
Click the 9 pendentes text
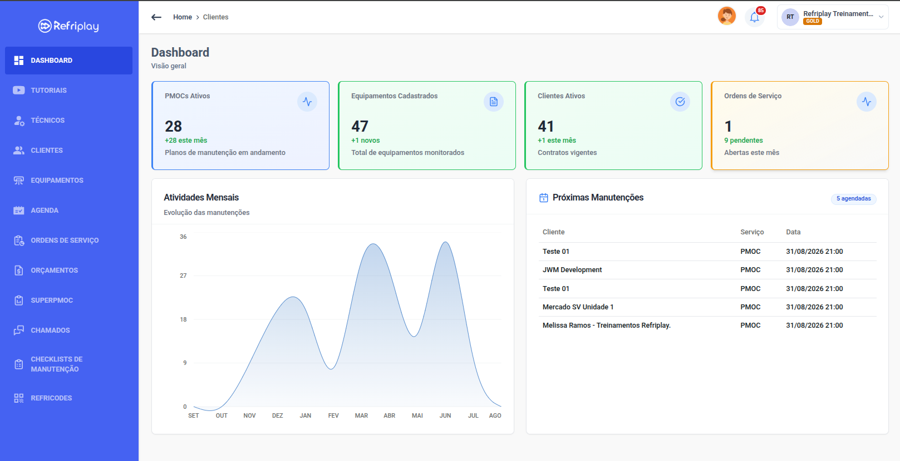[x=744, y=141]
